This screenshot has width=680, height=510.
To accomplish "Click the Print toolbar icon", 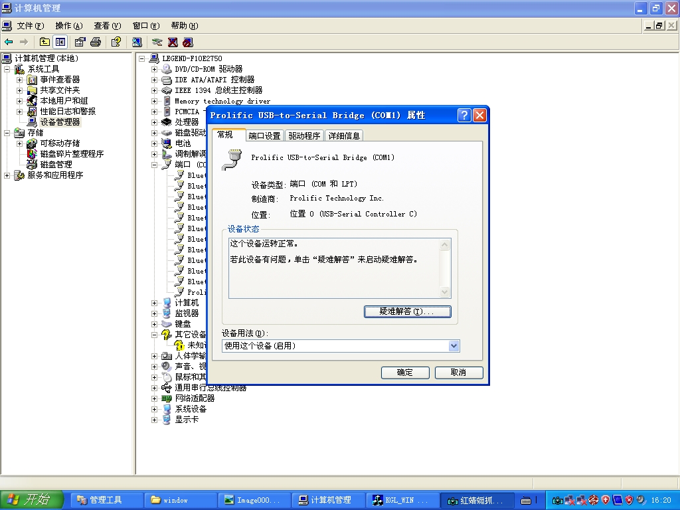I will click(96, 42).
